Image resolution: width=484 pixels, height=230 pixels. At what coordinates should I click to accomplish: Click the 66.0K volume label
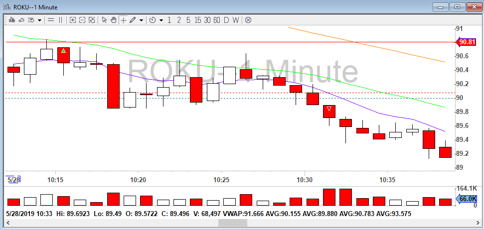467,199
